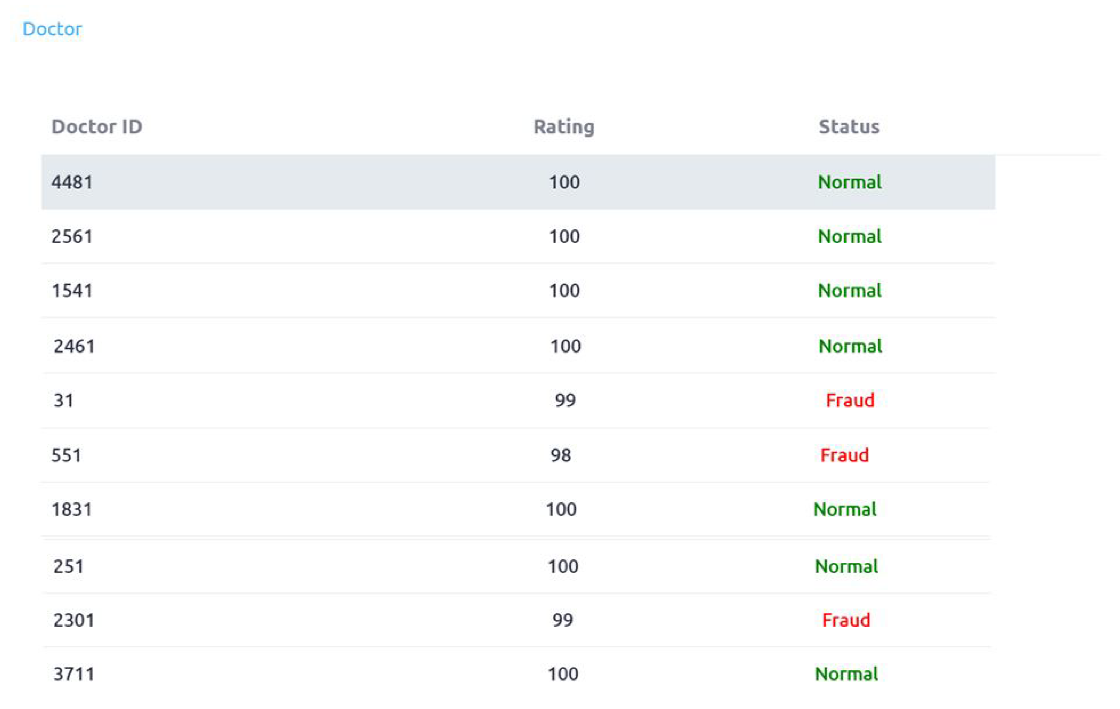Click rating 98 in doctor 551 row

tap(561, 455)
